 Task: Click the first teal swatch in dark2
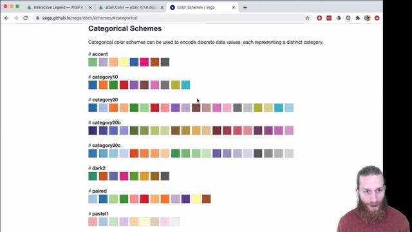(93, 176)
